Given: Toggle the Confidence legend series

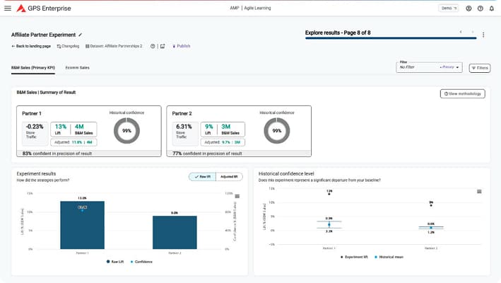Looking at the screenshot, I should point(141,261).
